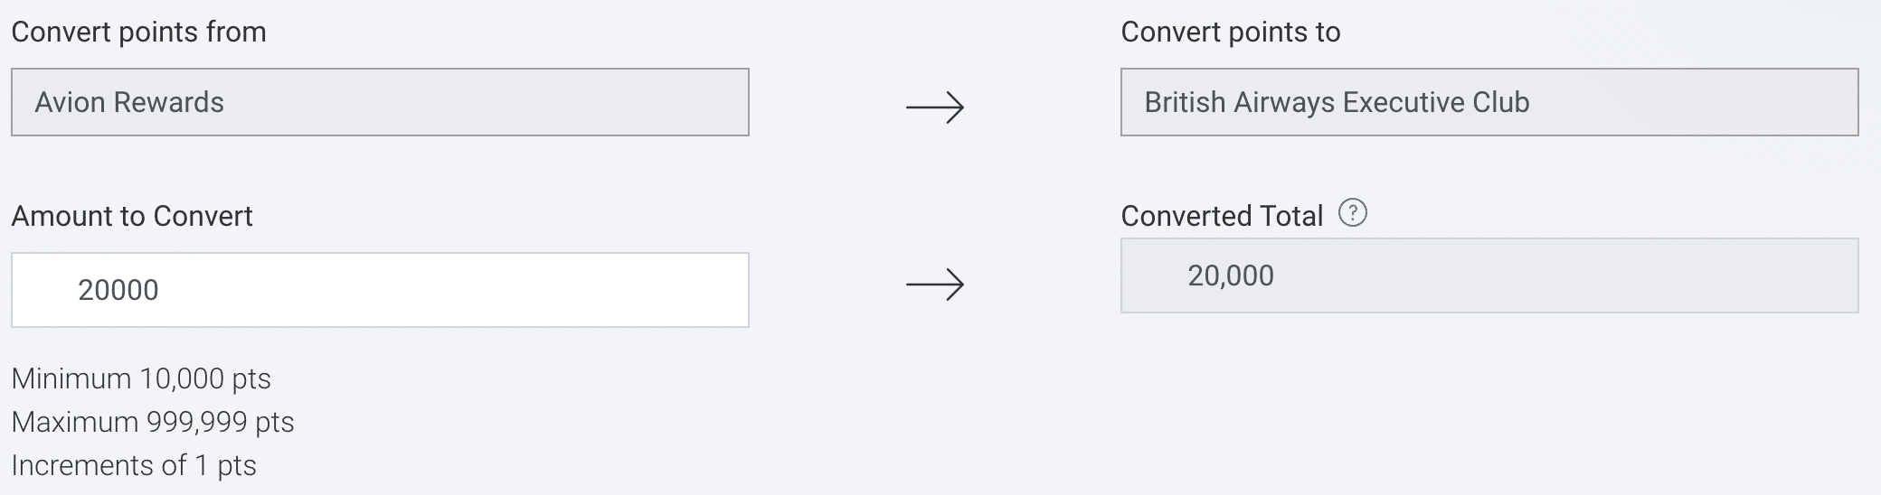Click the arrow between the program fields
Viewport: 1881px width, 495px height.
pyautogui.click(x=935, y=108)
